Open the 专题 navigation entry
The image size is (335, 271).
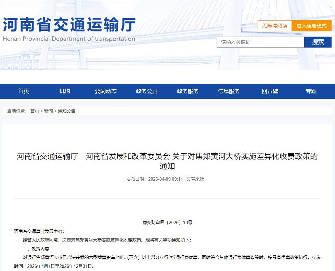pyautogui.click(x=311, y=91)
